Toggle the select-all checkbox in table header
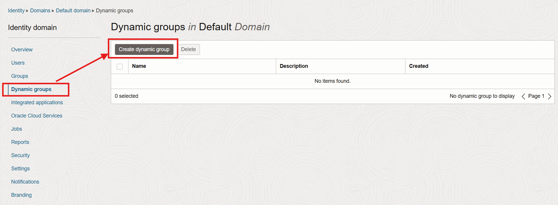This screenshot has width=558, height=205. [120, 66]
